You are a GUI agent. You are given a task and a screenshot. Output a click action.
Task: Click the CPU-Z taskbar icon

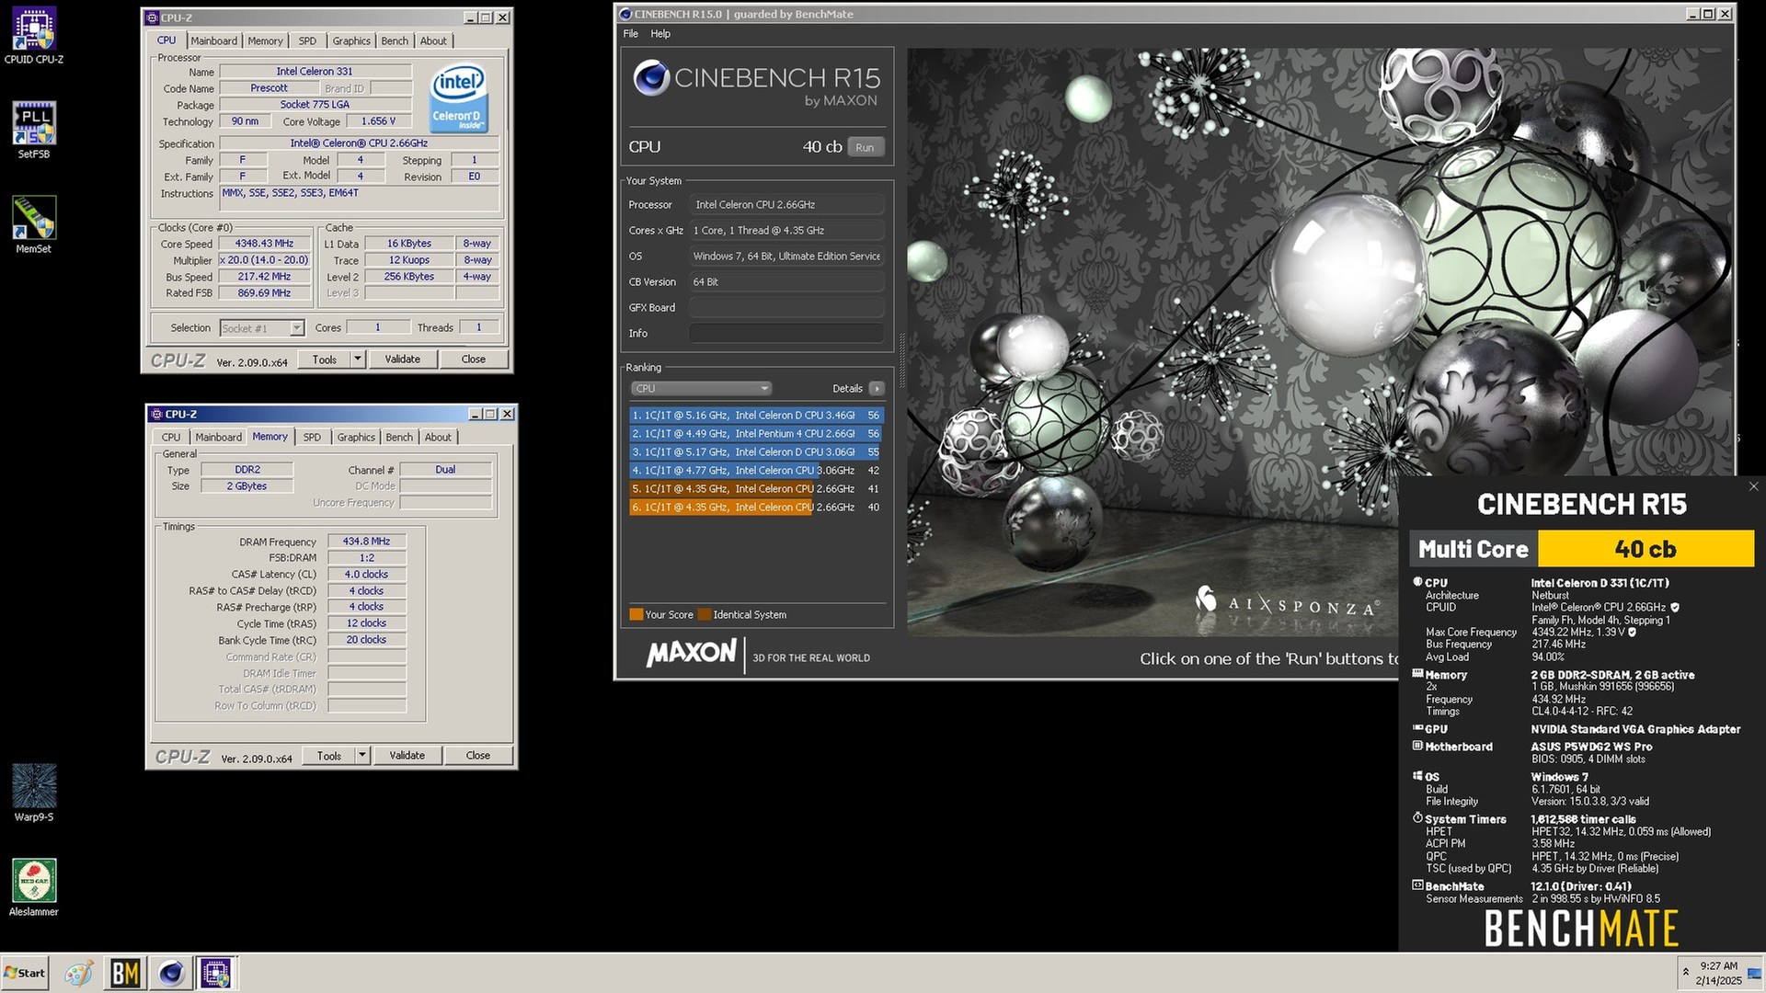(x=216, y=973)
